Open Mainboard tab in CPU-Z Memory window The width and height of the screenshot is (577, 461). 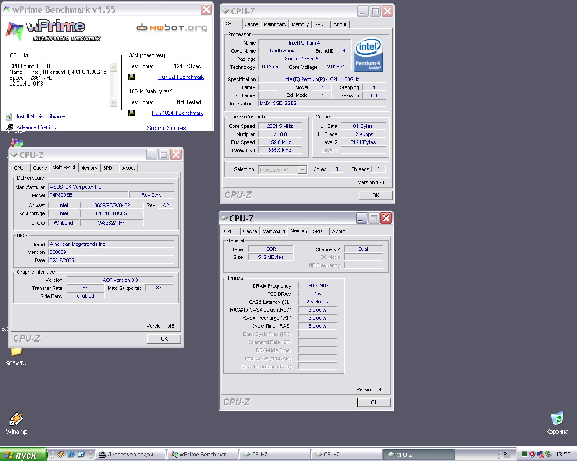pyautogui.click(x=274, y=231)
